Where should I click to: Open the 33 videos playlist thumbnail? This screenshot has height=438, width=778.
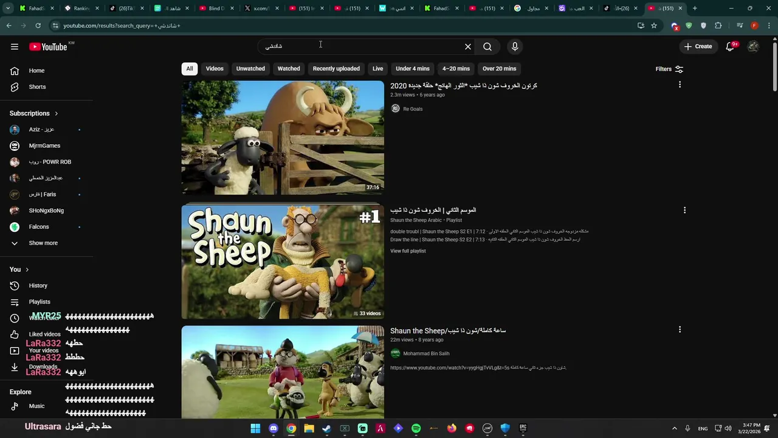(x=283, y=262)
